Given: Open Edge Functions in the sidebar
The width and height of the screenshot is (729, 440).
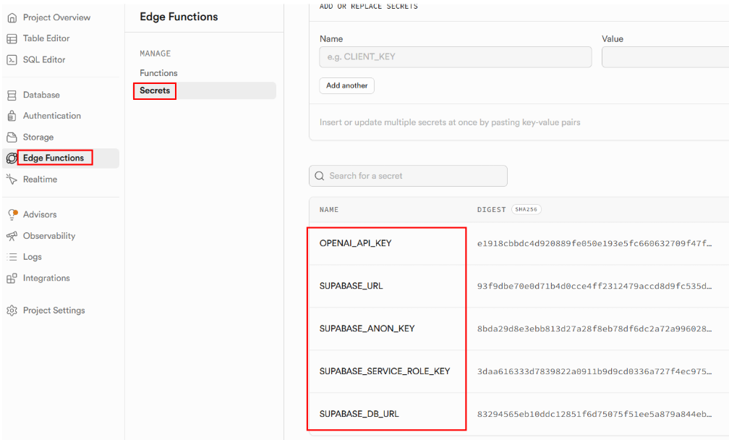Looking at the screenshot, I should 54,158.
